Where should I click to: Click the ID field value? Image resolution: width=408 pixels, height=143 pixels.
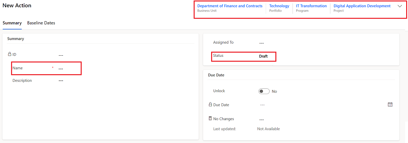click(x=125, y=55)
